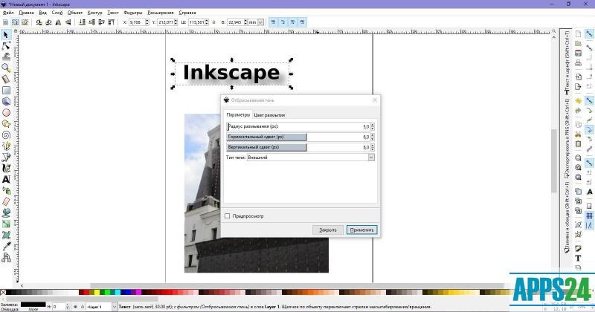
Task: Select the star polygon tool
Action: (6, 123)
